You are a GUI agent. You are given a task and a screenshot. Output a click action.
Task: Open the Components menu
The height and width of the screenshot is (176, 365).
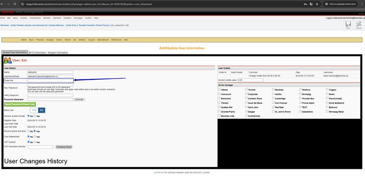(x=35, y=18)
